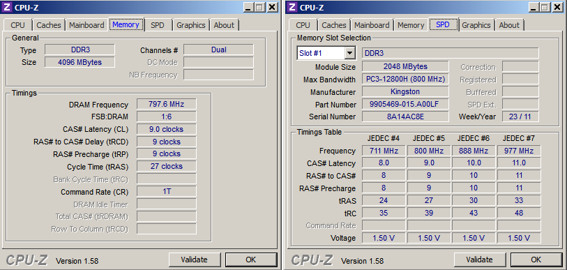Click the Channels # field showing Dual
Viewport: 567px width, 270px height.
point(218,50)
